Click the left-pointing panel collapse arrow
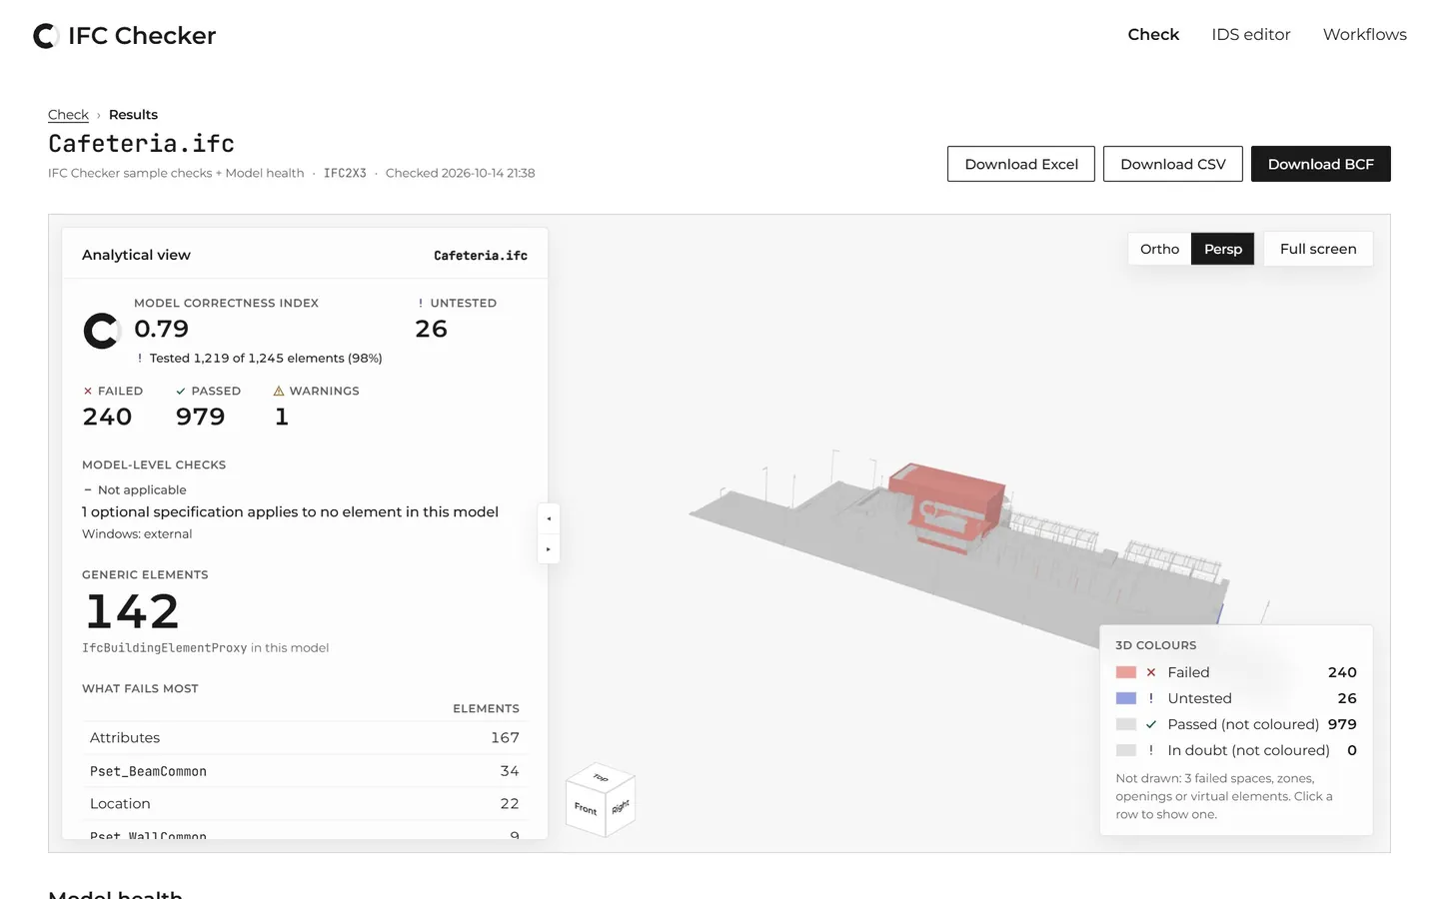 [x=549, y=519]
